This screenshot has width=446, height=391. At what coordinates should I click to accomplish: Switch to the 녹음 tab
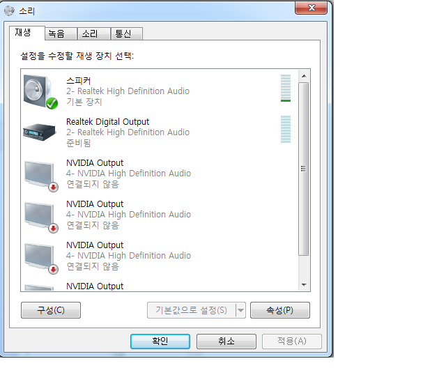[x=61, y=34]
